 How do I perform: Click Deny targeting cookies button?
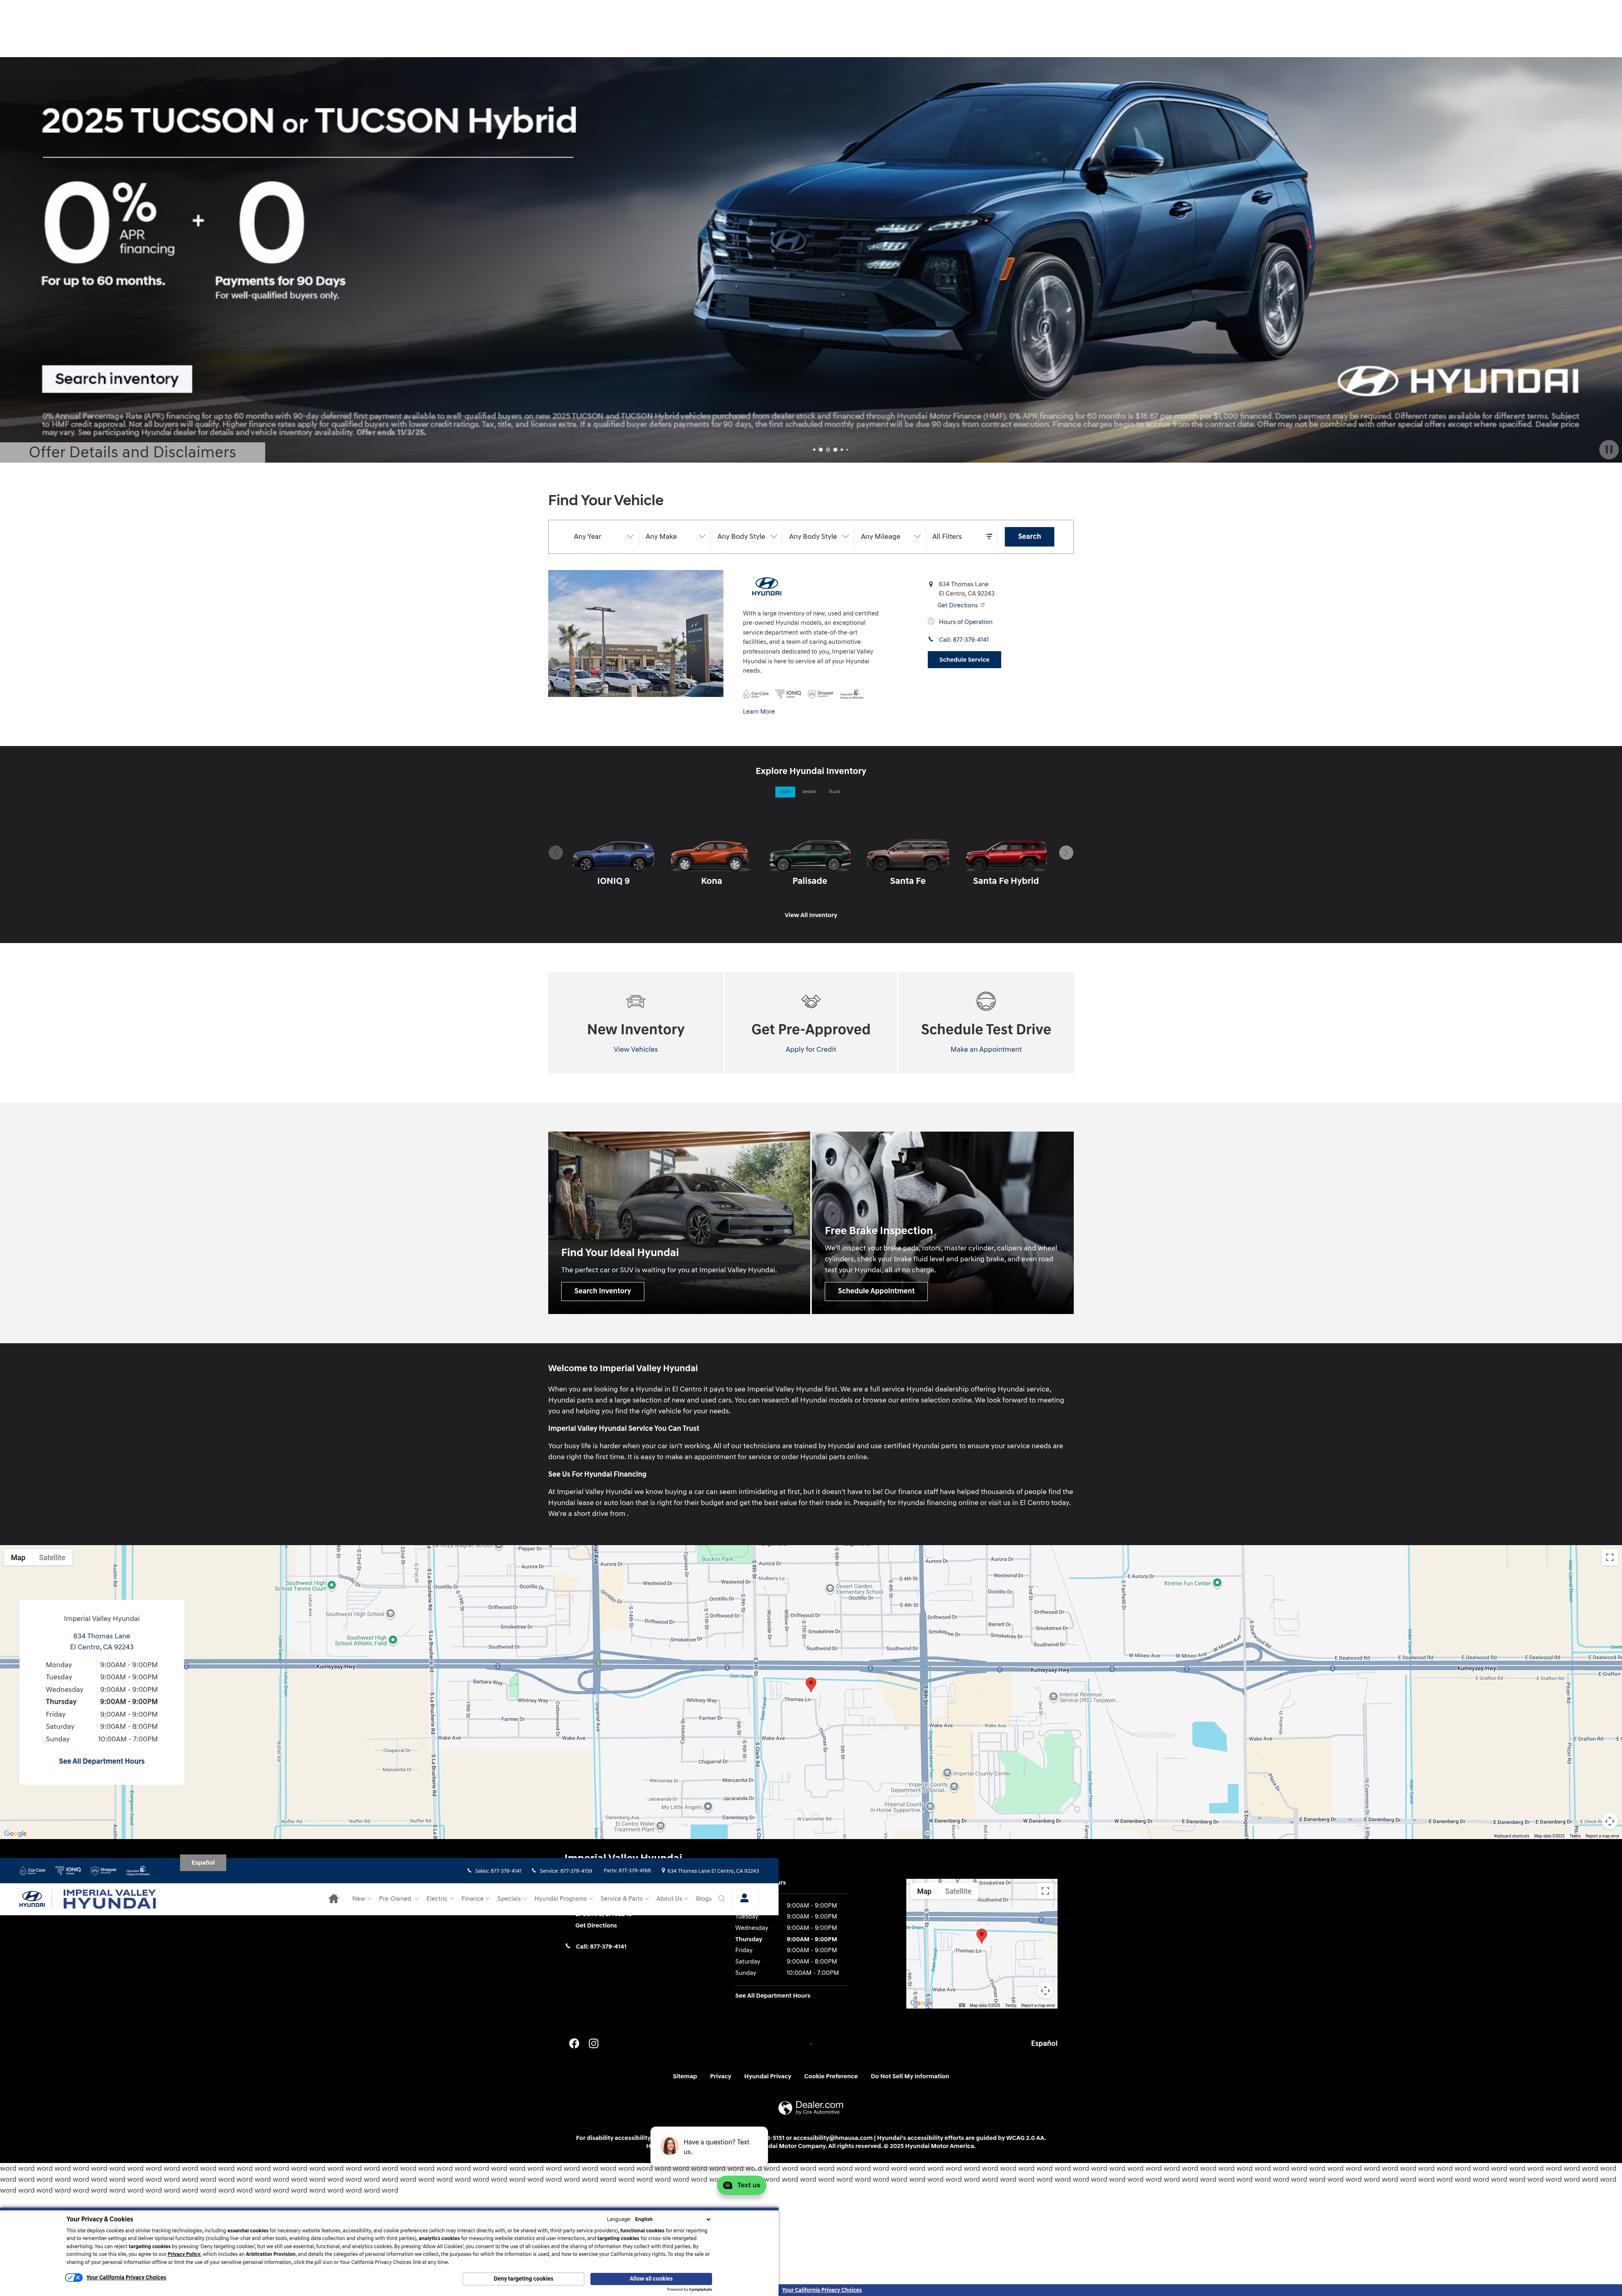pos(523,2279)
